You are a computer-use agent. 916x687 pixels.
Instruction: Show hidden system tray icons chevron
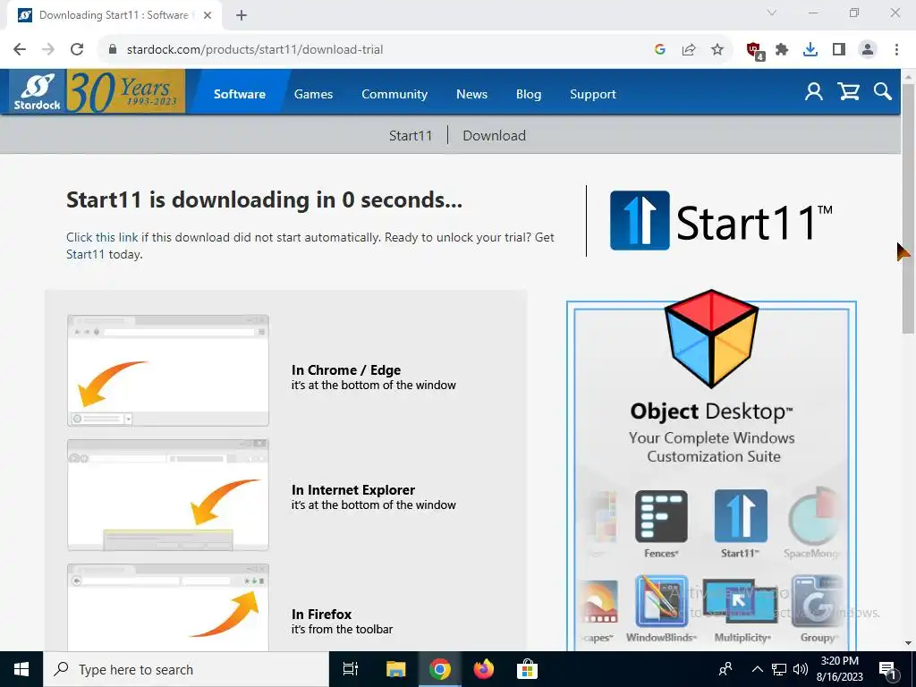pyautogui.click(x=757, y=669)
